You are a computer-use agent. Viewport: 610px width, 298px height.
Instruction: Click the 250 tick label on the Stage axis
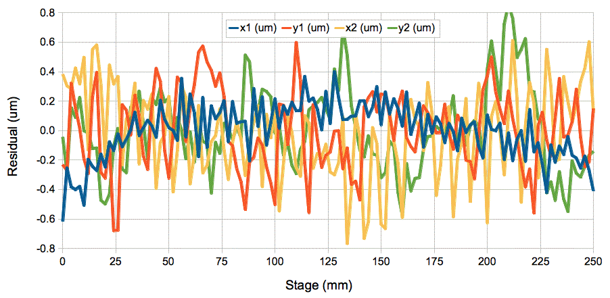coord(593,261)
